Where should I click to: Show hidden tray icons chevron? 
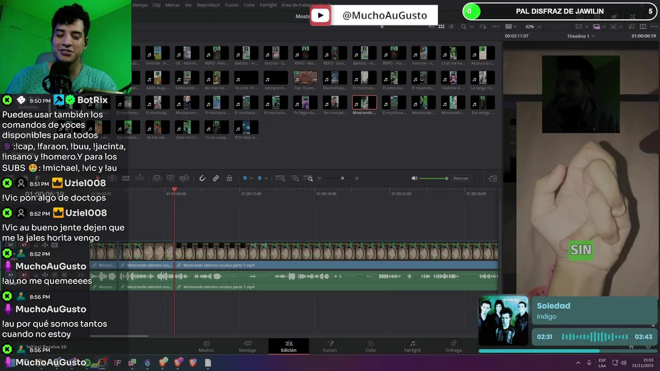pos(577,363)
